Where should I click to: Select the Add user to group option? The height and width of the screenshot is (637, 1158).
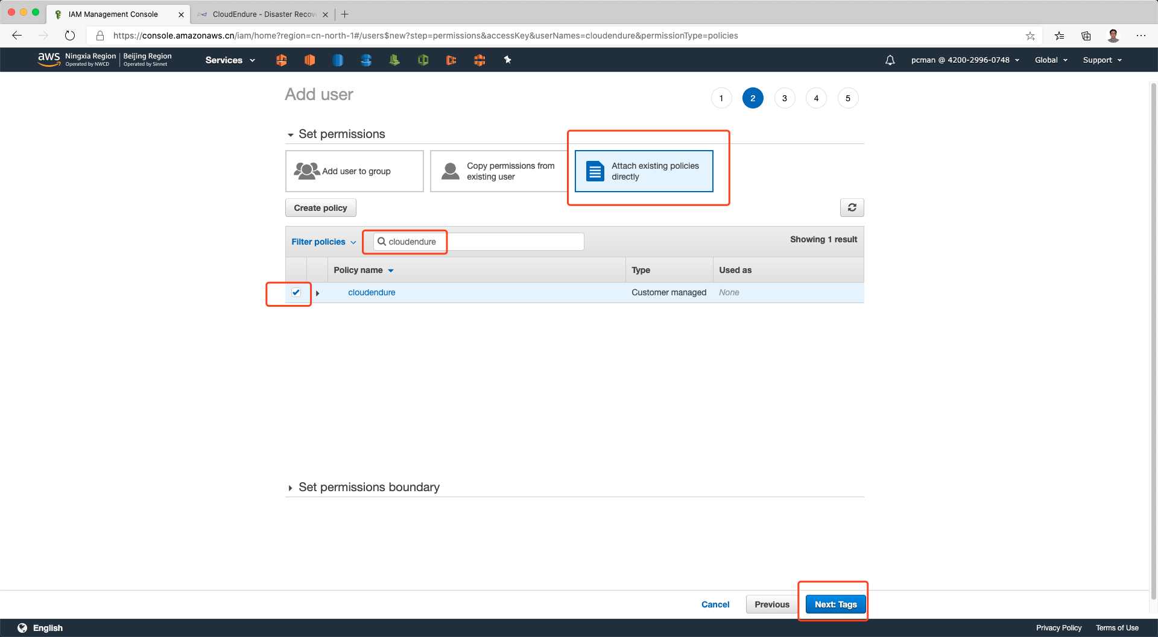[355, 171]
